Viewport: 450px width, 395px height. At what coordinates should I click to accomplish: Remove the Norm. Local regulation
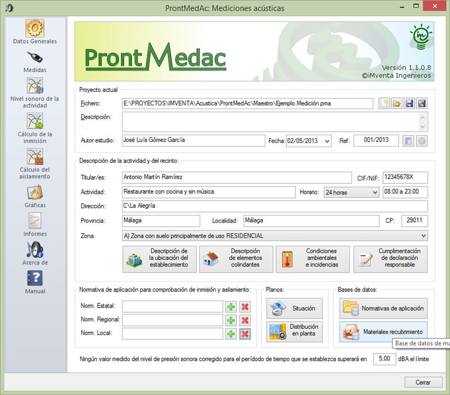(x=245, y=334)
